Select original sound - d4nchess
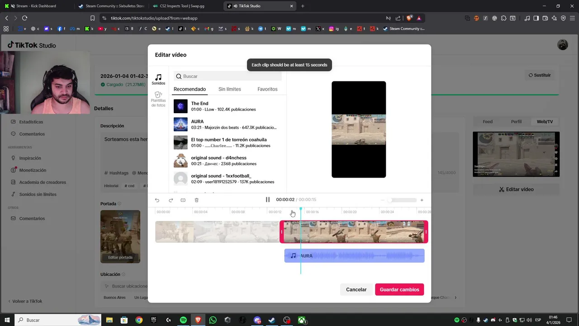Viewport: 579px width, 326px height. click(228, 161)
